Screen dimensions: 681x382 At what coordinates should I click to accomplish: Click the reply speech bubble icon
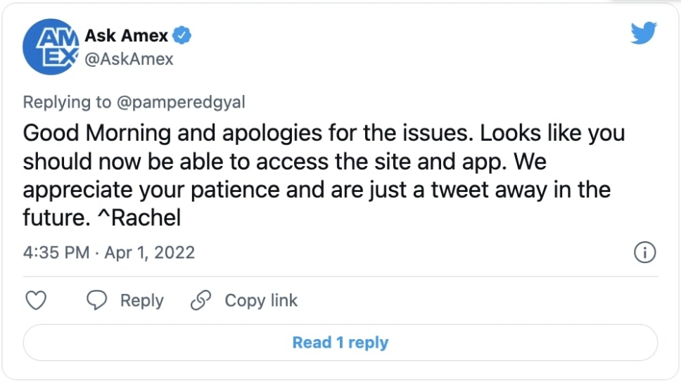pyautogui.click(x=96, y=300)
